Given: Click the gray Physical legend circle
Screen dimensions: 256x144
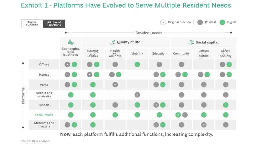Looking at the screenshot, I should click(x=200, y=22).
